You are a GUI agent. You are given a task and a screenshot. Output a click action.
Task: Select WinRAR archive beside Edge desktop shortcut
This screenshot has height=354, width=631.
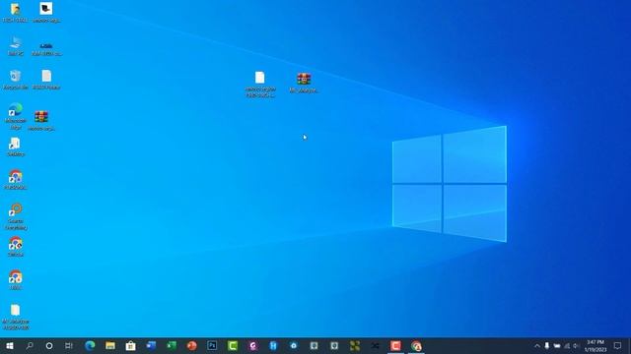click(x=41, y=120)
